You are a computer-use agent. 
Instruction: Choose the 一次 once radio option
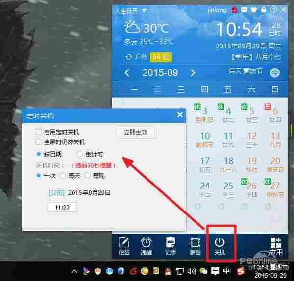click(x=39, y=176)
